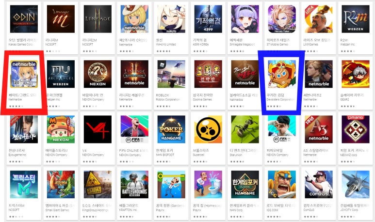The height and width of the screenshot is (222, 375).
Task: Open the State of Survival icon
Action: coord(98,184)
